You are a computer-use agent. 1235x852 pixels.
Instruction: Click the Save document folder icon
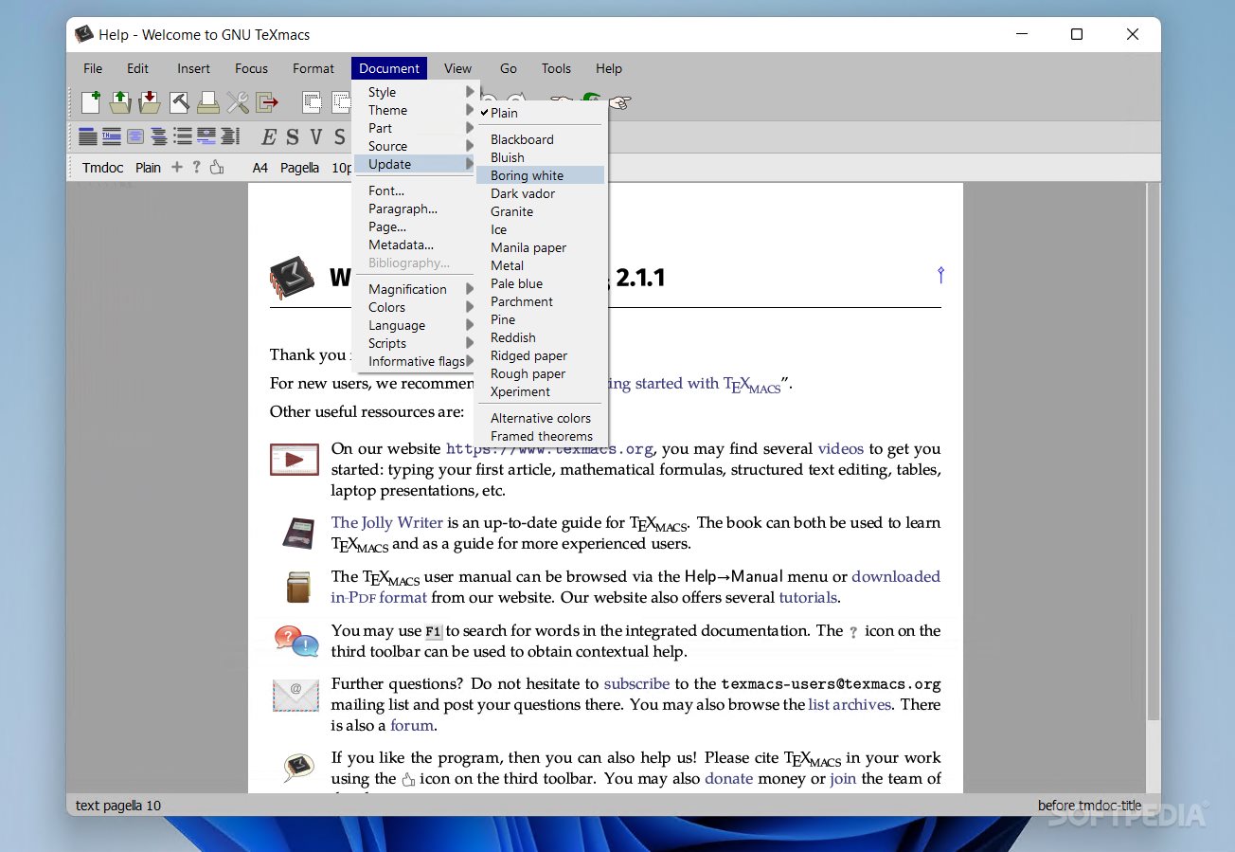[150, 102]
